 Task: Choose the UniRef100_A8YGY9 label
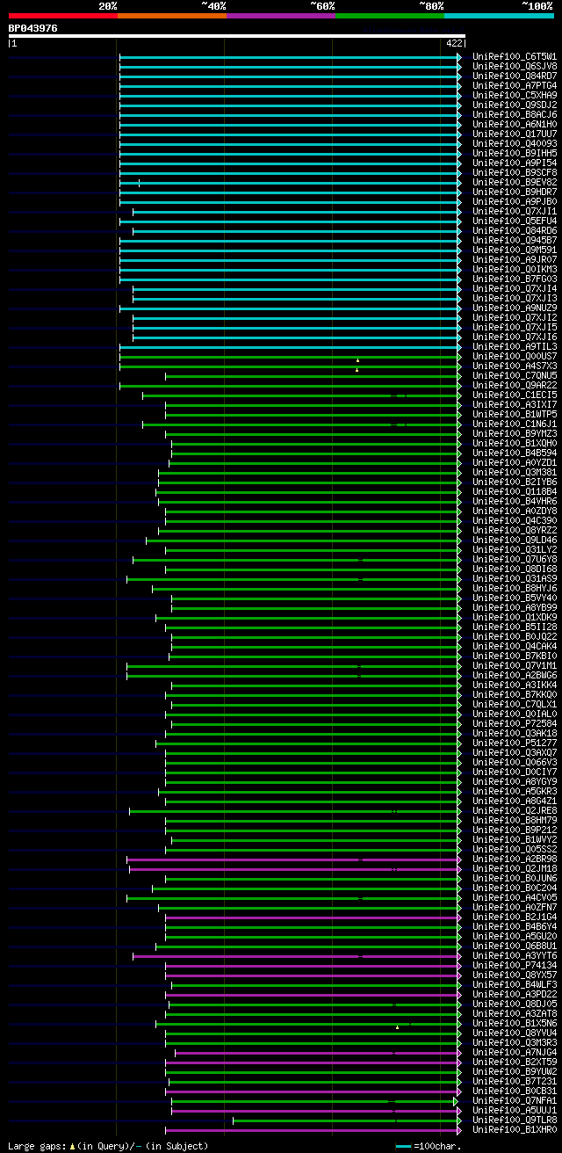[x=515, y=781]
